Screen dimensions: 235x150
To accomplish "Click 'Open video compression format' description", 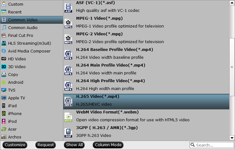I will [x=133, y=120].
